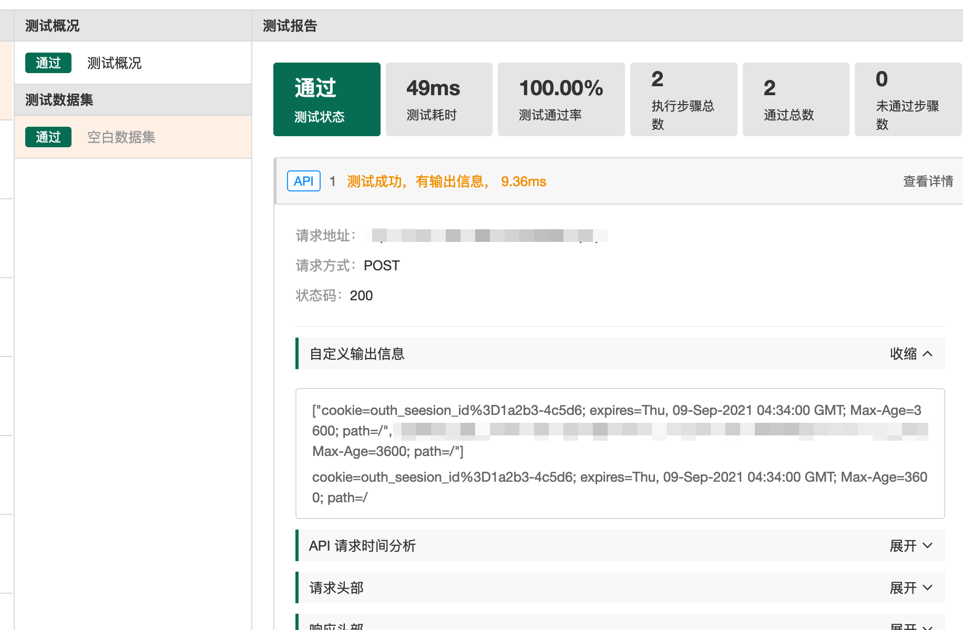Click the blue API tag badge
Viewport: 963px width, 630px height.
click(x=303, y=181)
